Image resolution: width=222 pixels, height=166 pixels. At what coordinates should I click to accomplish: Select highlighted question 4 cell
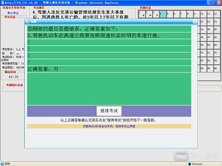point(163,14)
